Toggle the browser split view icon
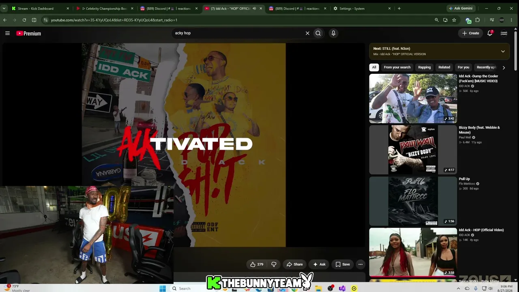This screenshot has width=519, height=292. click(34, 20)
